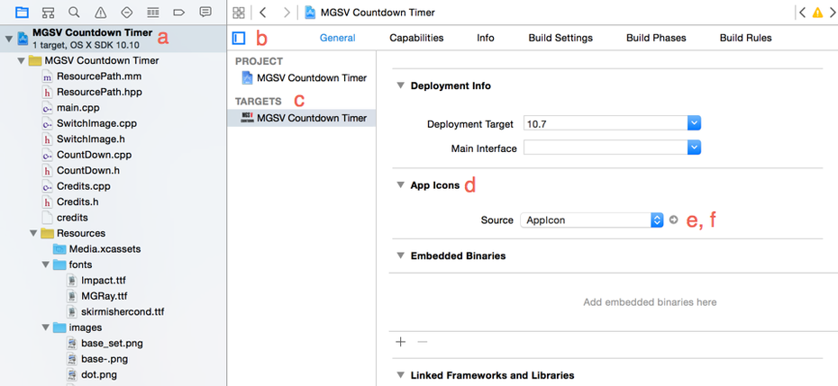Switch to the Capabilities tab
The image size is (838, 386).
(416, 38)
